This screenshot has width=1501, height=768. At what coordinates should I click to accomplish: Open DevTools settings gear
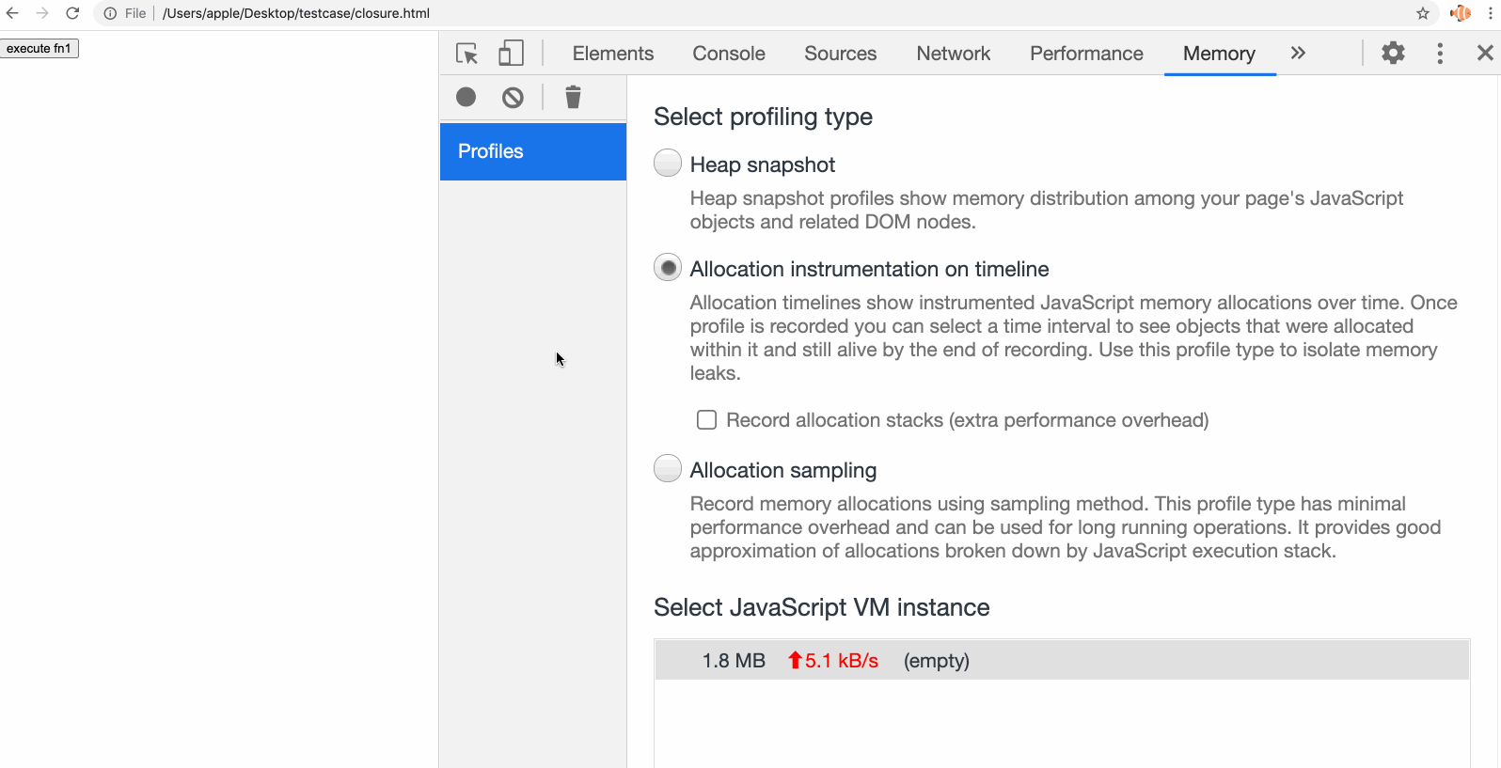click(x=1393, y=54)
